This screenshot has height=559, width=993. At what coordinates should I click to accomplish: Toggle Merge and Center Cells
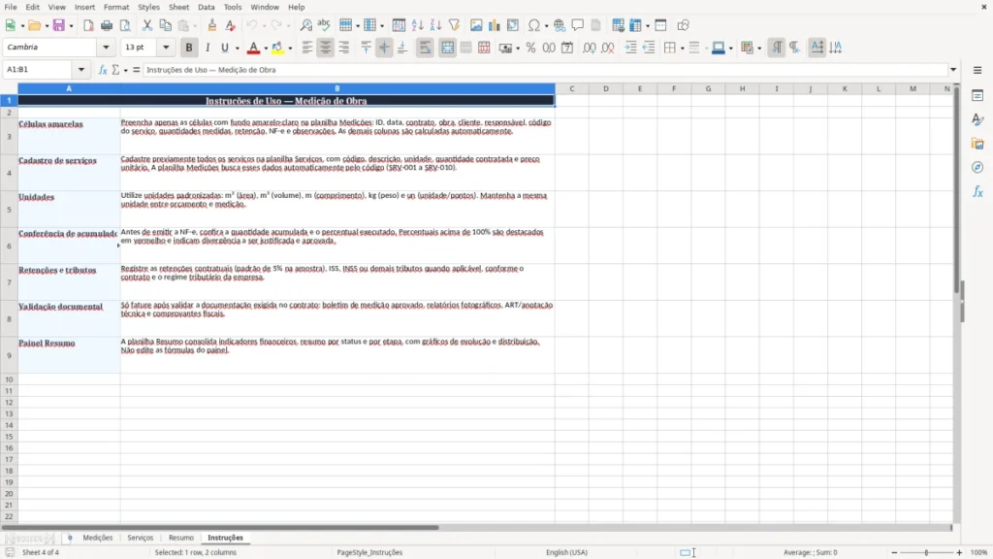point(447,48)
